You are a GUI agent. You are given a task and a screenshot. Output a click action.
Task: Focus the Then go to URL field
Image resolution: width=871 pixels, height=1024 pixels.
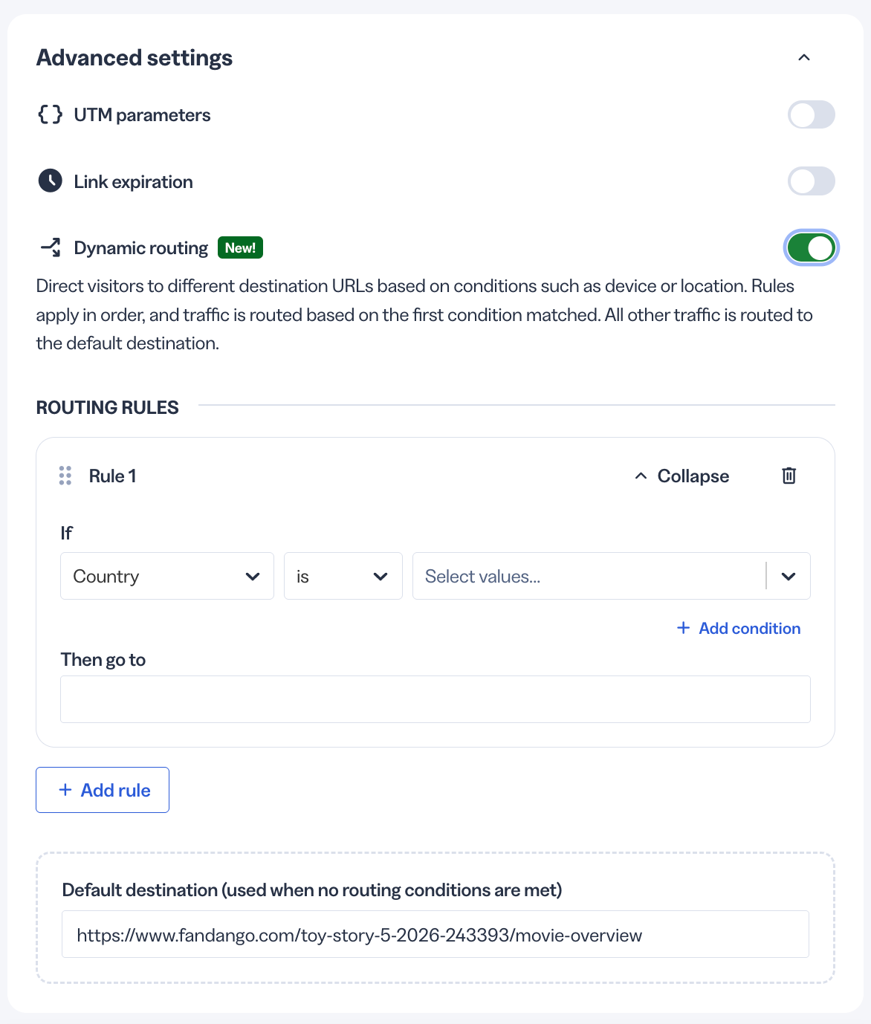click(x=435, y=699)
